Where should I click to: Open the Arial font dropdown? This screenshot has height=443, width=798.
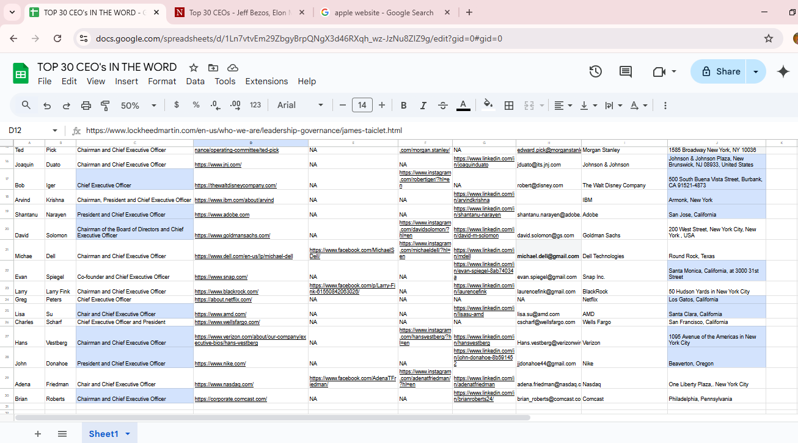[301, 105]
